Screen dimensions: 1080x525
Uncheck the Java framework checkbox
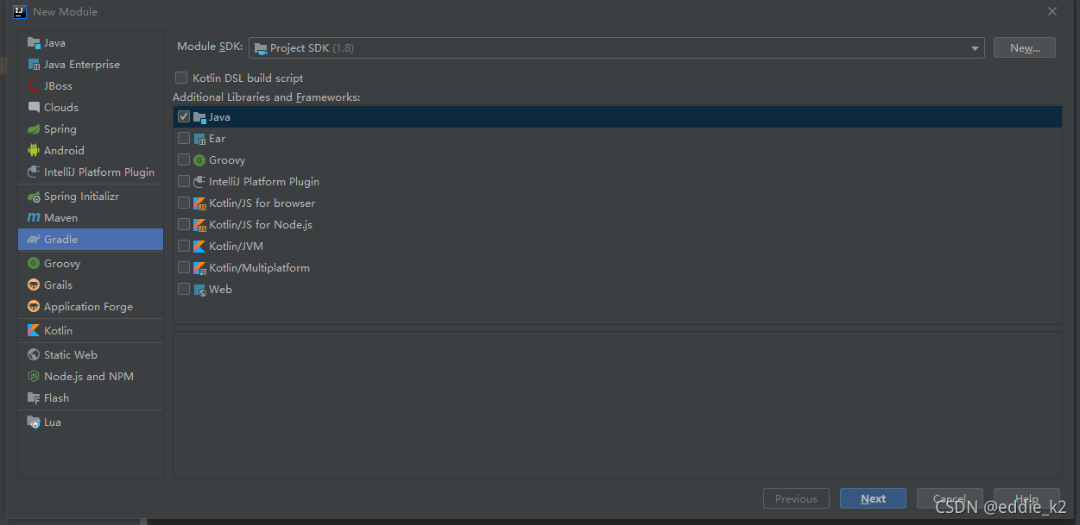[x=184, y=116]
